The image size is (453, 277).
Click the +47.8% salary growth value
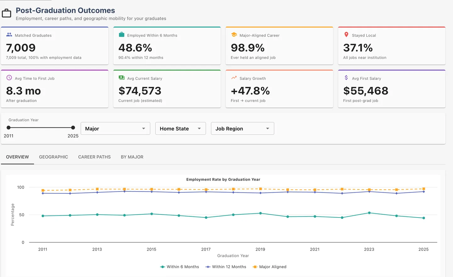(250, 91)
